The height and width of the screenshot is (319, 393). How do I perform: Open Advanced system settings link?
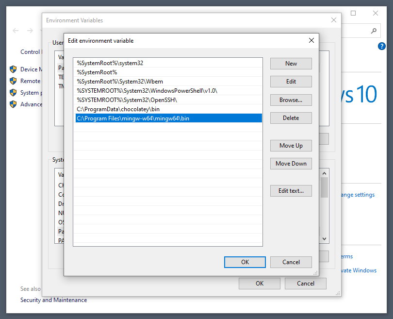(x=31, y=104)
